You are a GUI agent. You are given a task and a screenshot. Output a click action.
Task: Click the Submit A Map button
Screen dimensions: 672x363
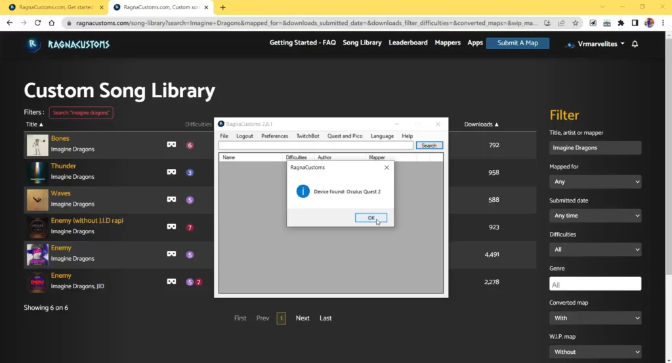pos(518,43)
